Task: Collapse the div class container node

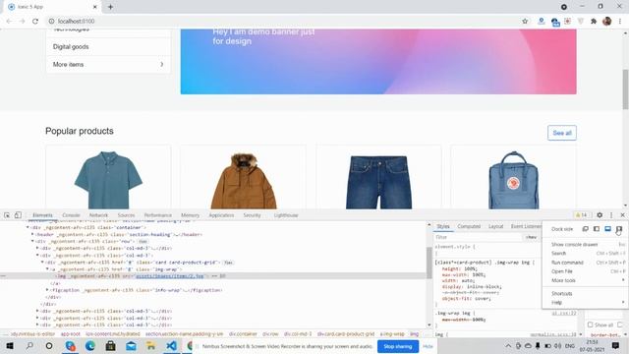Action: tap(29, 227)
